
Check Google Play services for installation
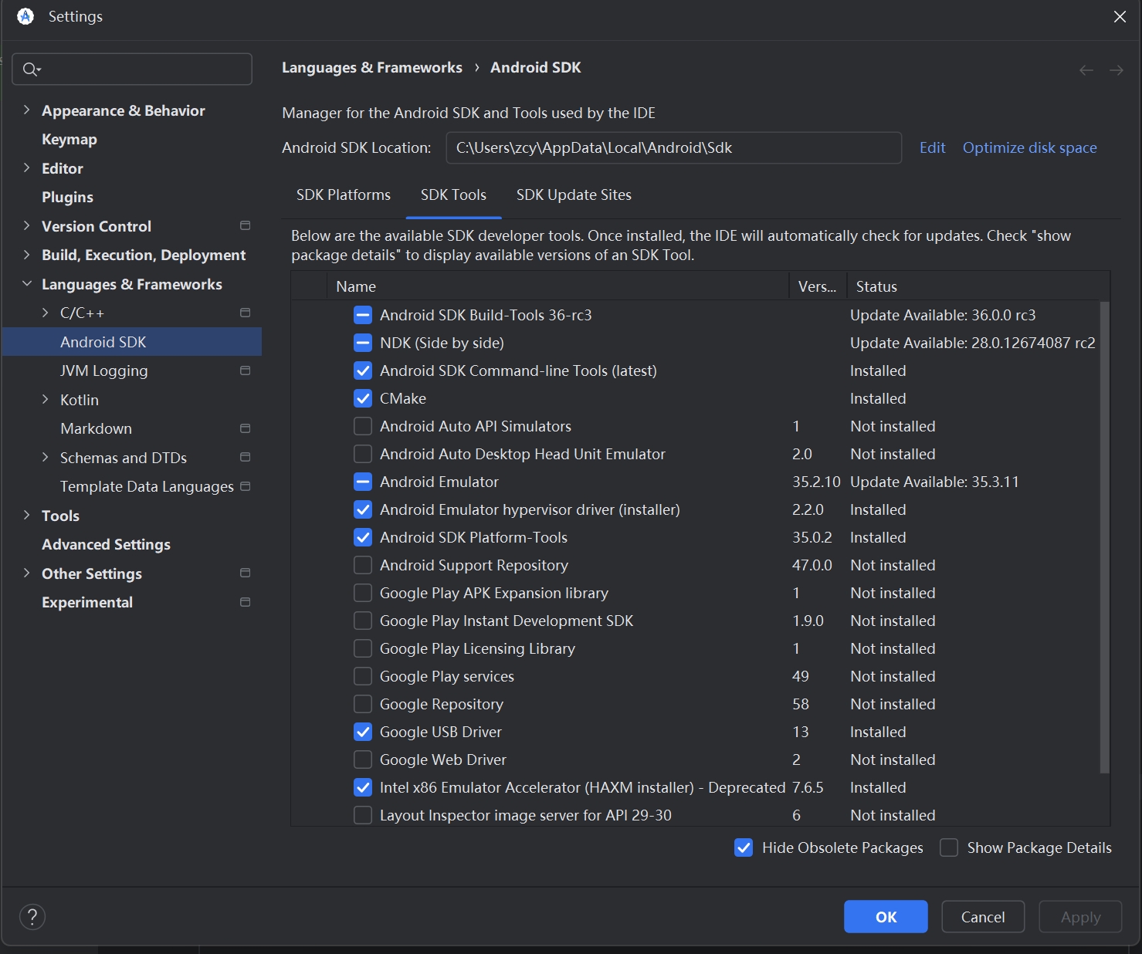coord(362,676)
